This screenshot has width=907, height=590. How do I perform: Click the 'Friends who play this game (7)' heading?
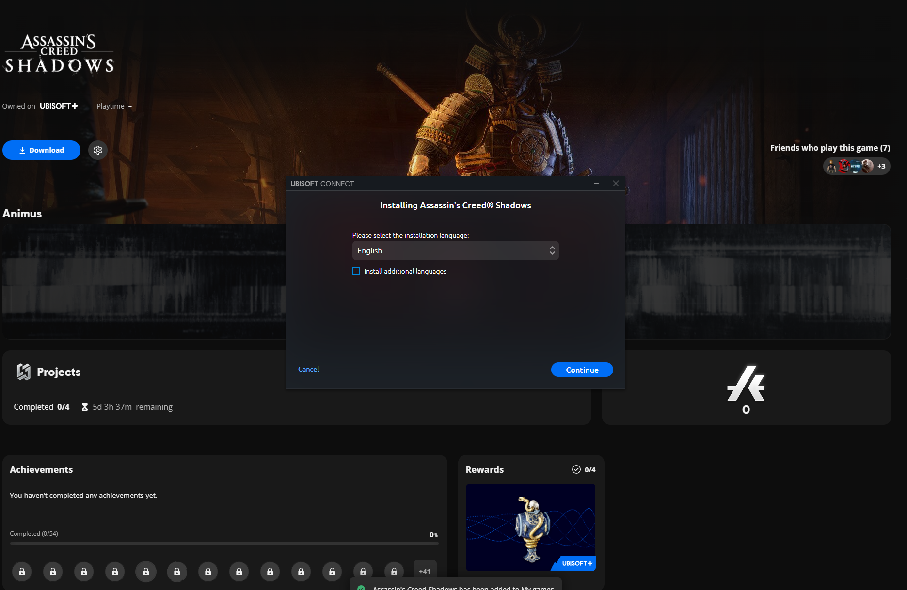[830, 148]
